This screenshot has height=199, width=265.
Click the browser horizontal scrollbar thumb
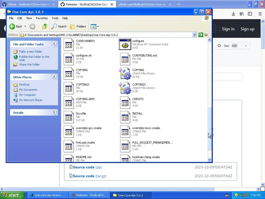click(x=109, y=189)
